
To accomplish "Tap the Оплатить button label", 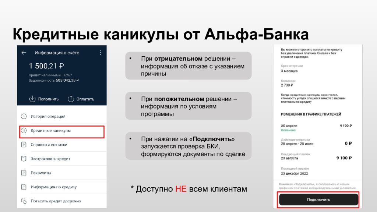I will coord(85,99).
